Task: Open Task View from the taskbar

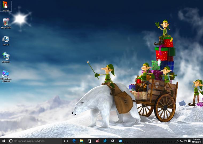Action: point(66,141)
